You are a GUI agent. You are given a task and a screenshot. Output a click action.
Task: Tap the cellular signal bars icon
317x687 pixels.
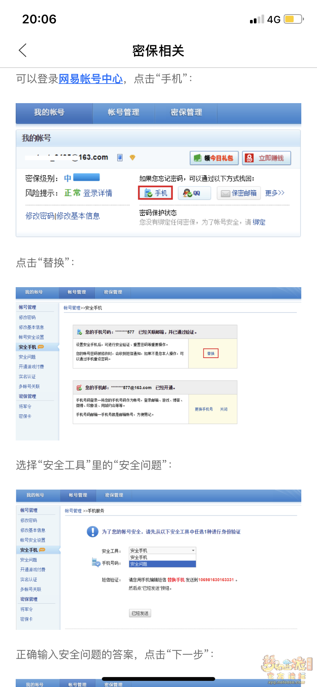[257, 19]
